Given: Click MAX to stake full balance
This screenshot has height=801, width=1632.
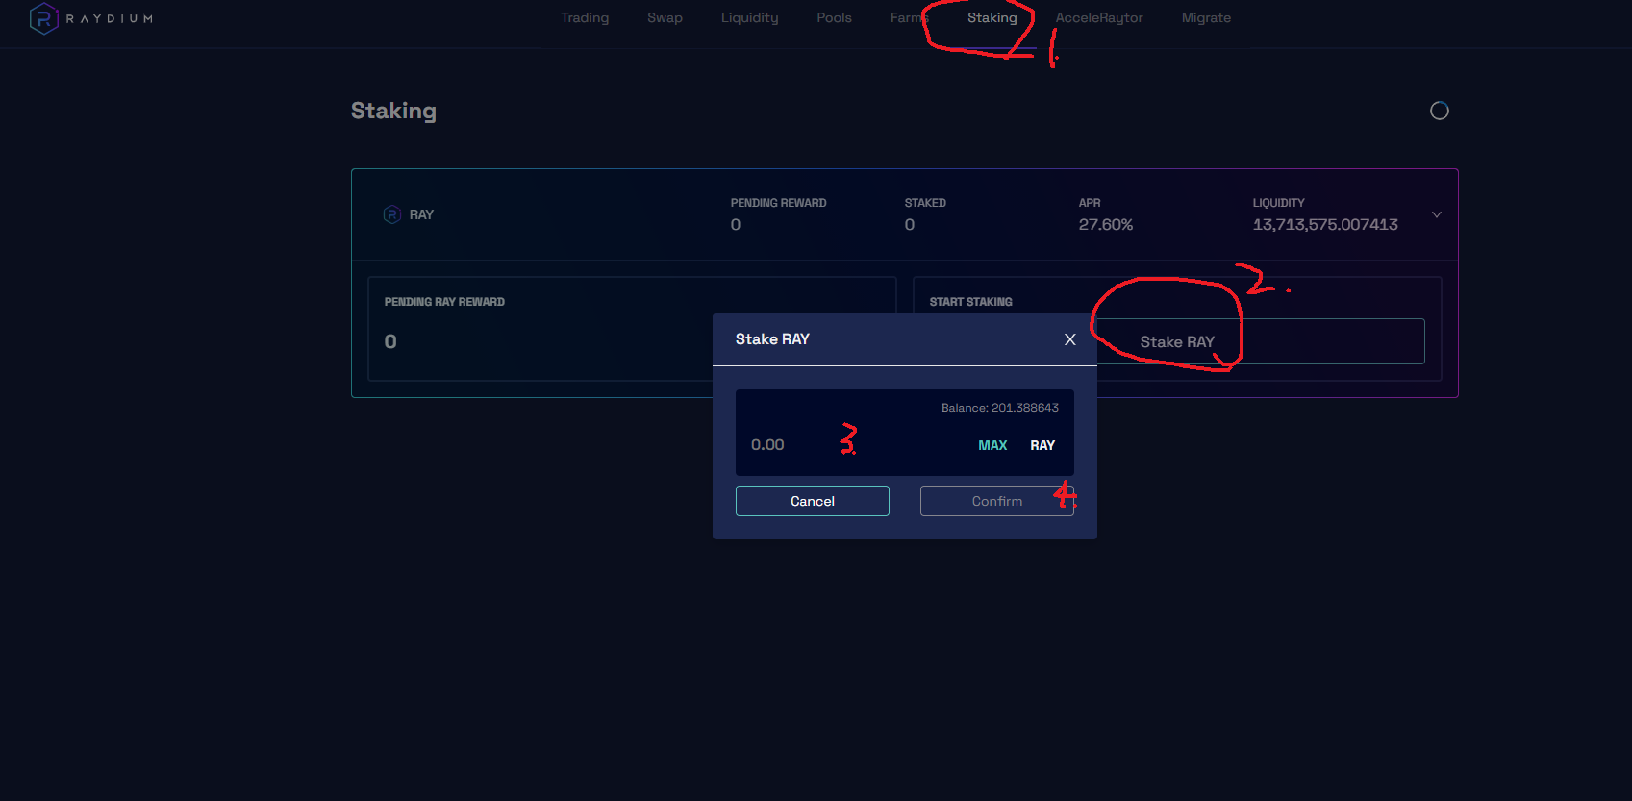Looking at the screenshot, I should click(992, 445).
